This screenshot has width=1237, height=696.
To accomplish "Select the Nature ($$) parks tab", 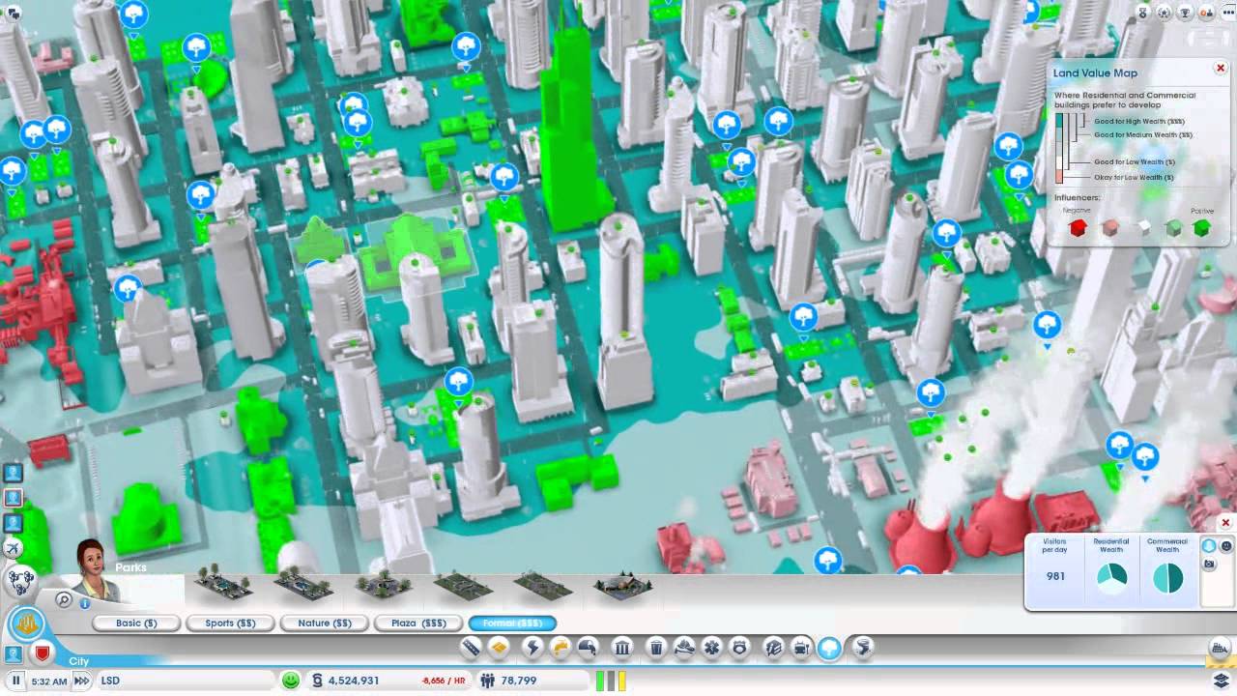I will pos(324,623).
